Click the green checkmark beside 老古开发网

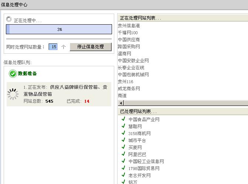[x=123, y=175]
